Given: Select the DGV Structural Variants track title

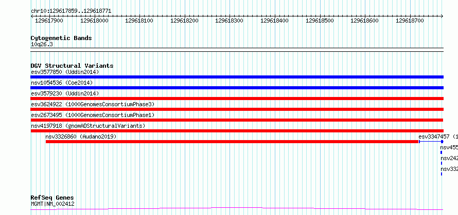Looking at the screenshot, I should pos(72,66).
